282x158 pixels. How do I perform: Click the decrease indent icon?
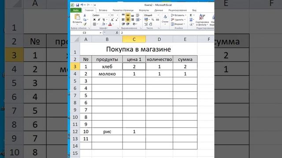pos(123,24)
